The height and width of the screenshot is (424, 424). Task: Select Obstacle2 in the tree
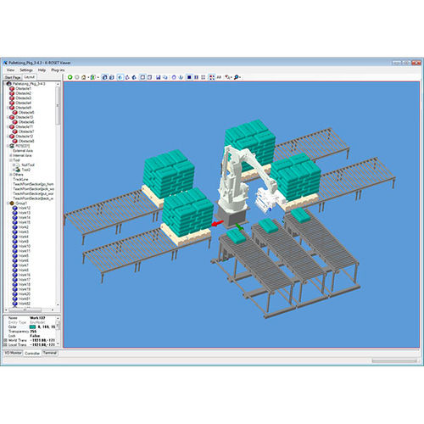point(23,93)
